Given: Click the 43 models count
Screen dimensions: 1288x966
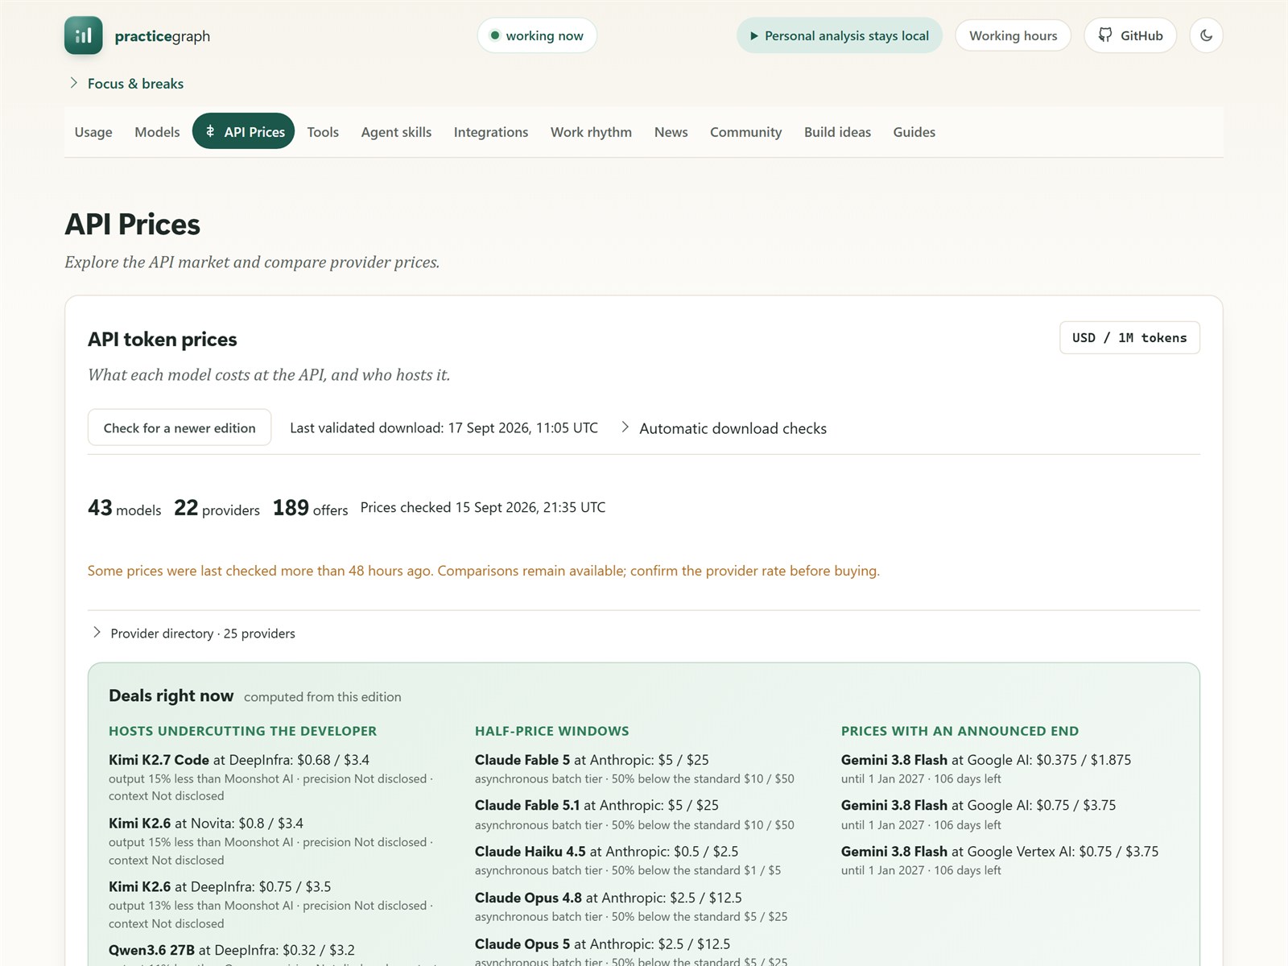Looking at the screenshot, I should [x=125, y=508].
